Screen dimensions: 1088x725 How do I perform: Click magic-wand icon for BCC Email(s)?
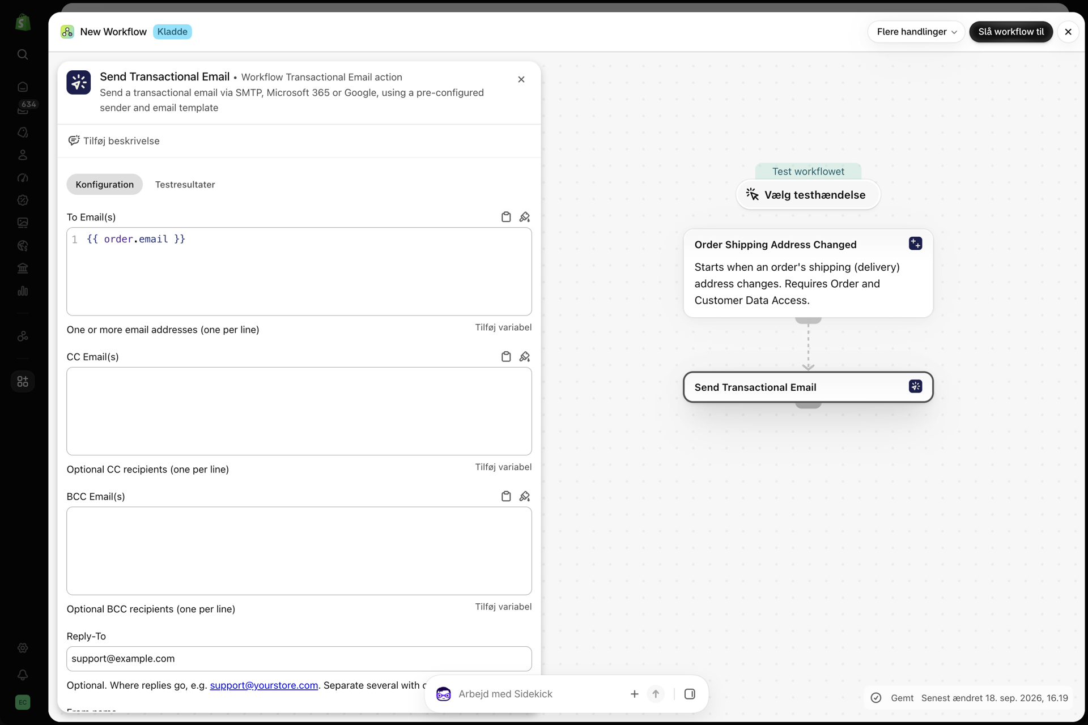525,496
